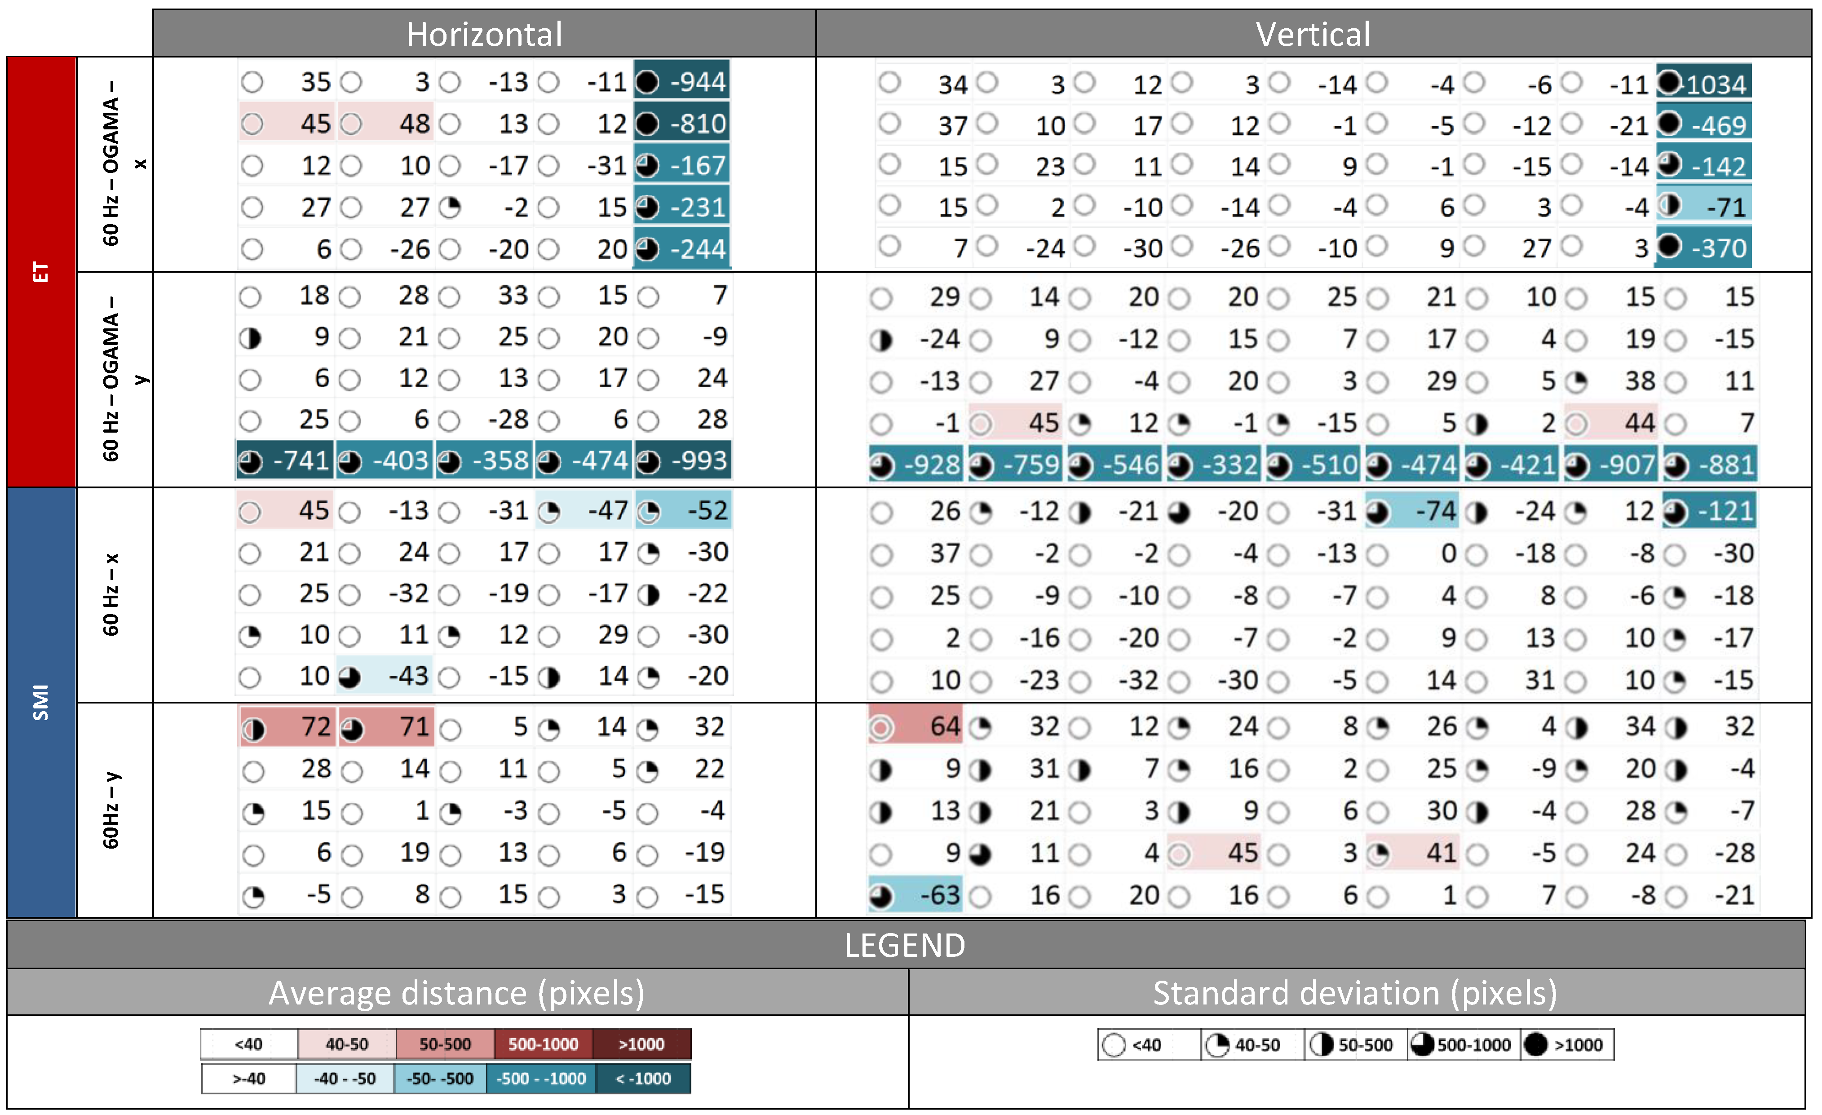This screenshot has height=1115, width=1822.
Task: Select the Vertical column header
Action: 1313,34
